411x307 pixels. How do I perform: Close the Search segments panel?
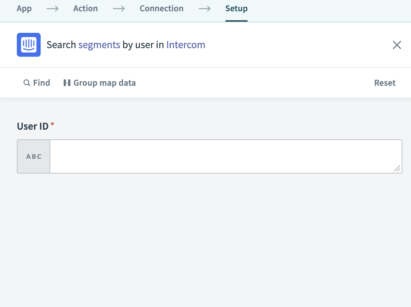pyautogui.click(x=396, y=45)
